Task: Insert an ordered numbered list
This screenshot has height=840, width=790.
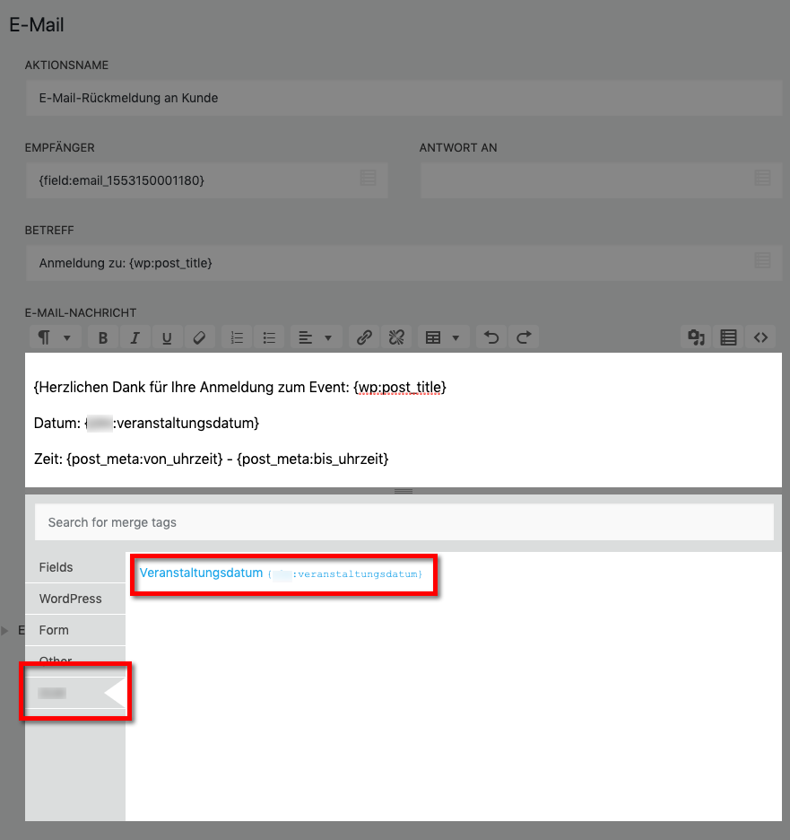Action: (237, 337)
